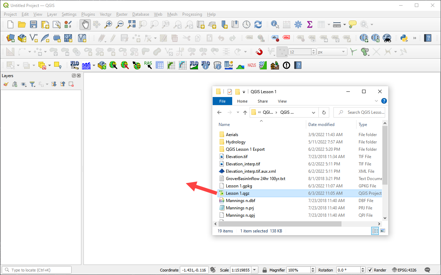
Task: Click the Save Project icon
Action: (33, 24)
